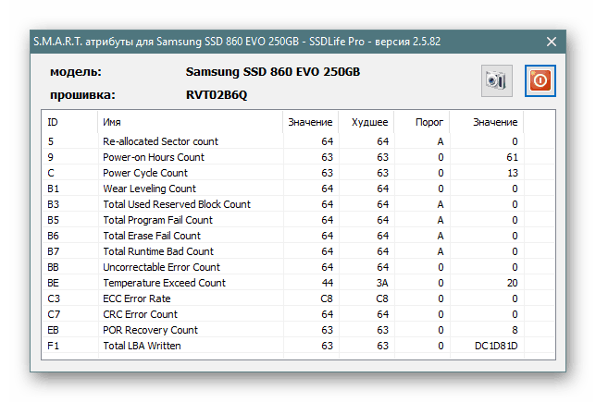Close the S.M.A.R.T. attributes window

coord(552,42)
